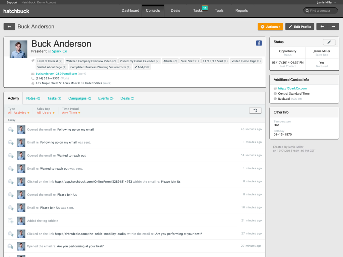
Task: Click the Add/Edit tags button
Action: (x=142, y=67)
